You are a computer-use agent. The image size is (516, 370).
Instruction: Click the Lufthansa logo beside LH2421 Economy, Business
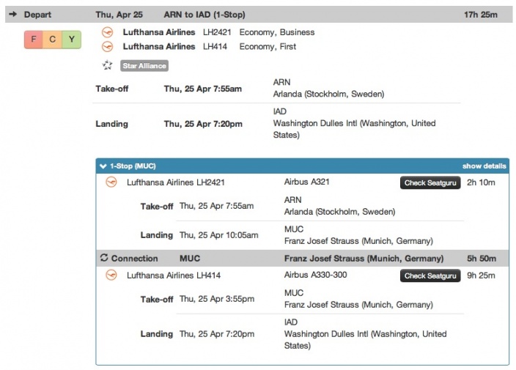point(108,32)
